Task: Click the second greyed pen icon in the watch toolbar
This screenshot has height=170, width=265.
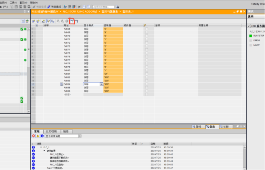Action: (62, 21)
